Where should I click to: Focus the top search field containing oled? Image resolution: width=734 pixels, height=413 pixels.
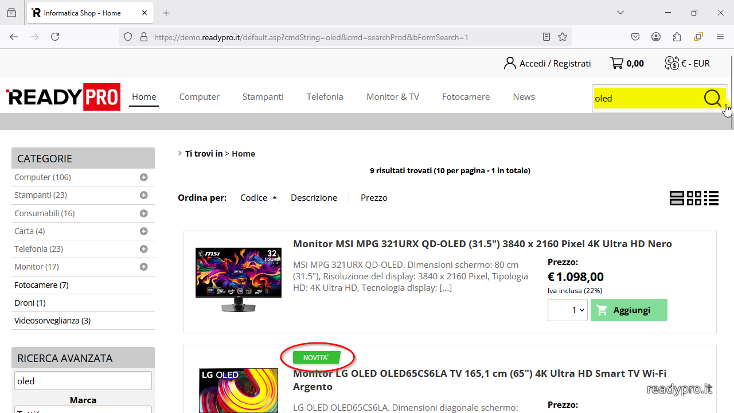click(647, 99)
